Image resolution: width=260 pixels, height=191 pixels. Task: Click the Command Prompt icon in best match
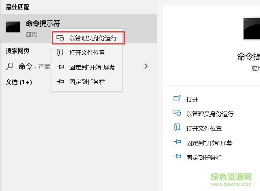pyautogui.click(x=13, y=27)
